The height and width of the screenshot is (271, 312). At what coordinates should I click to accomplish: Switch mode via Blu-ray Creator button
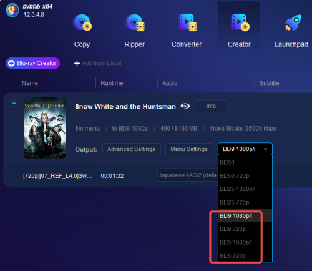tap(33, 63)
